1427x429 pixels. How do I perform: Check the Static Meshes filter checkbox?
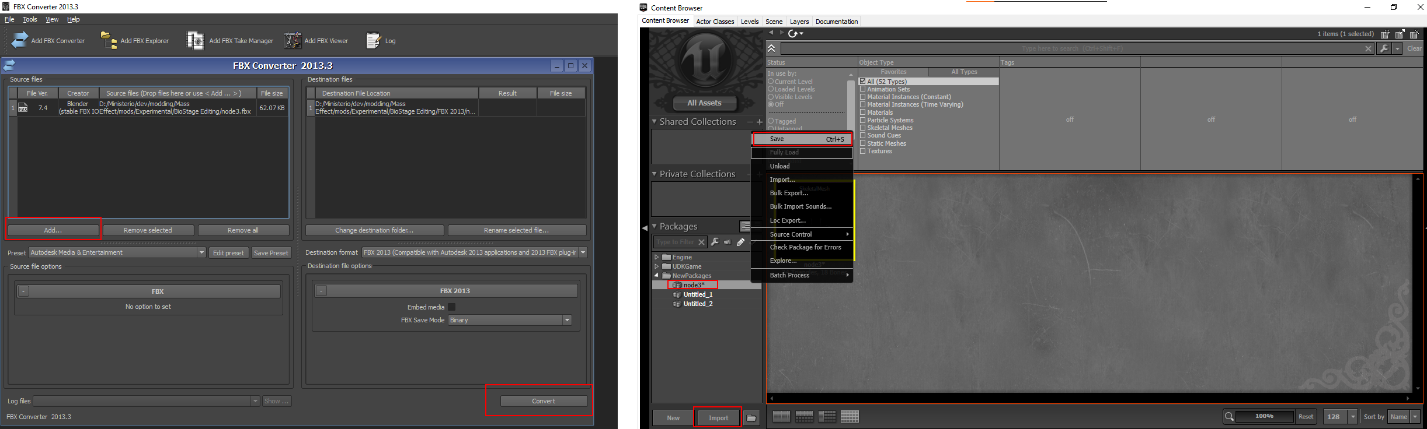(x=862, y=143)
